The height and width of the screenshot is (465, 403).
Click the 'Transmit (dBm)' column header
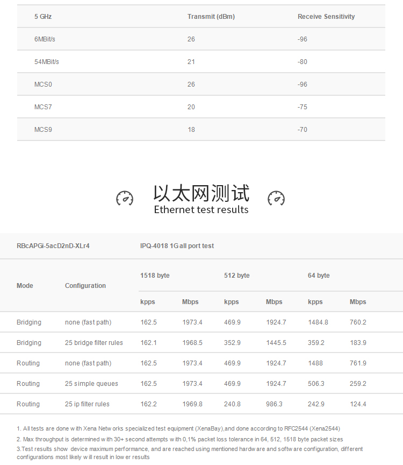[211, 17]
